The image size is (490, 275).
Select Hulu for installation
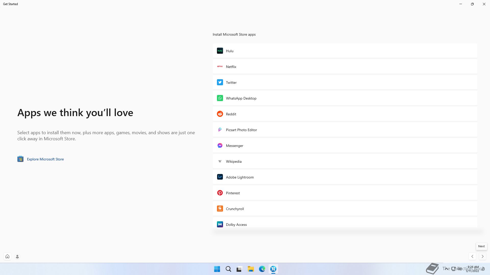345,51
